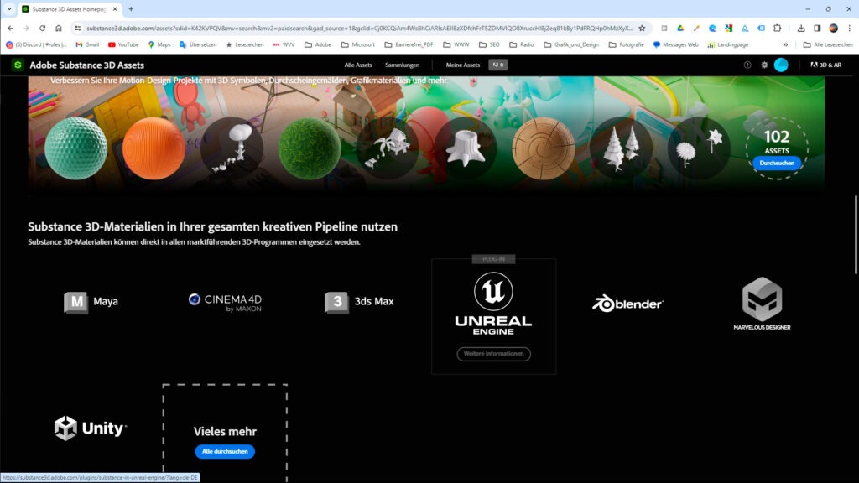
Task: Open the Cinema 4D by Maxon logo
Action: pyautogui.click(x=225, y=302)
